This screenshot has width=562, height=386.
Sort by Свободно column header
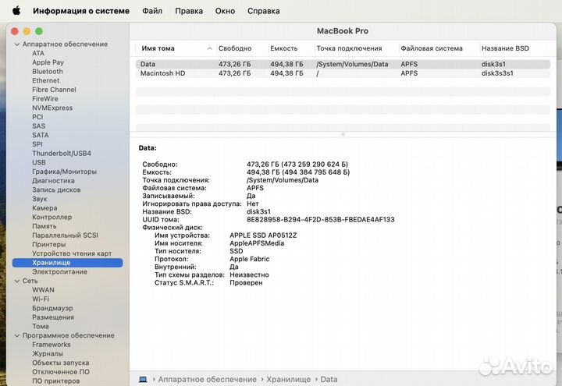[235, 48]
